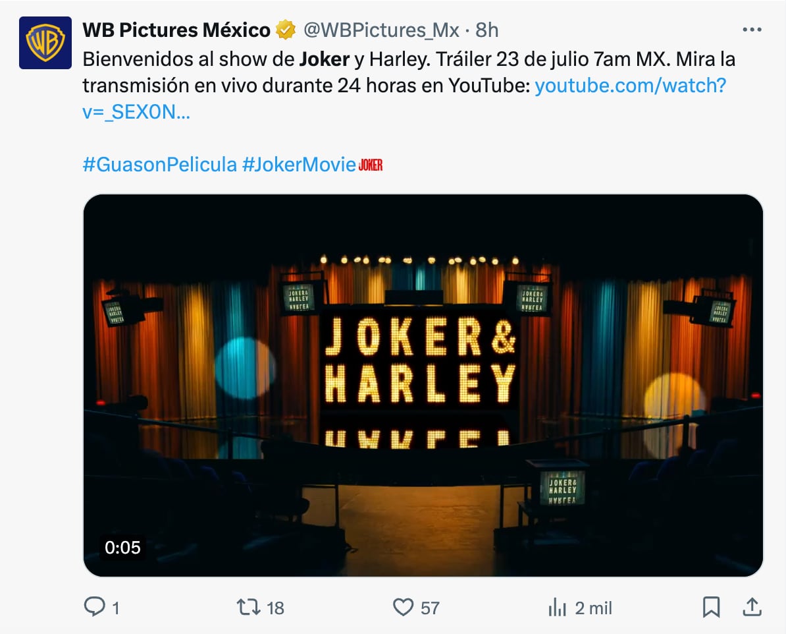The width and height of the screenshot is (786, 634).
Task: Reply to the tweet via speech bubble icon
Action: [94, 607]
